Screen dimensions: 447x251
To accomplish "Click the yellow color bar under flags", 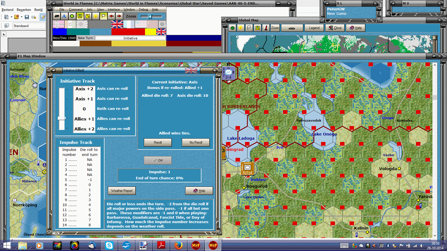I will [151, 32].
